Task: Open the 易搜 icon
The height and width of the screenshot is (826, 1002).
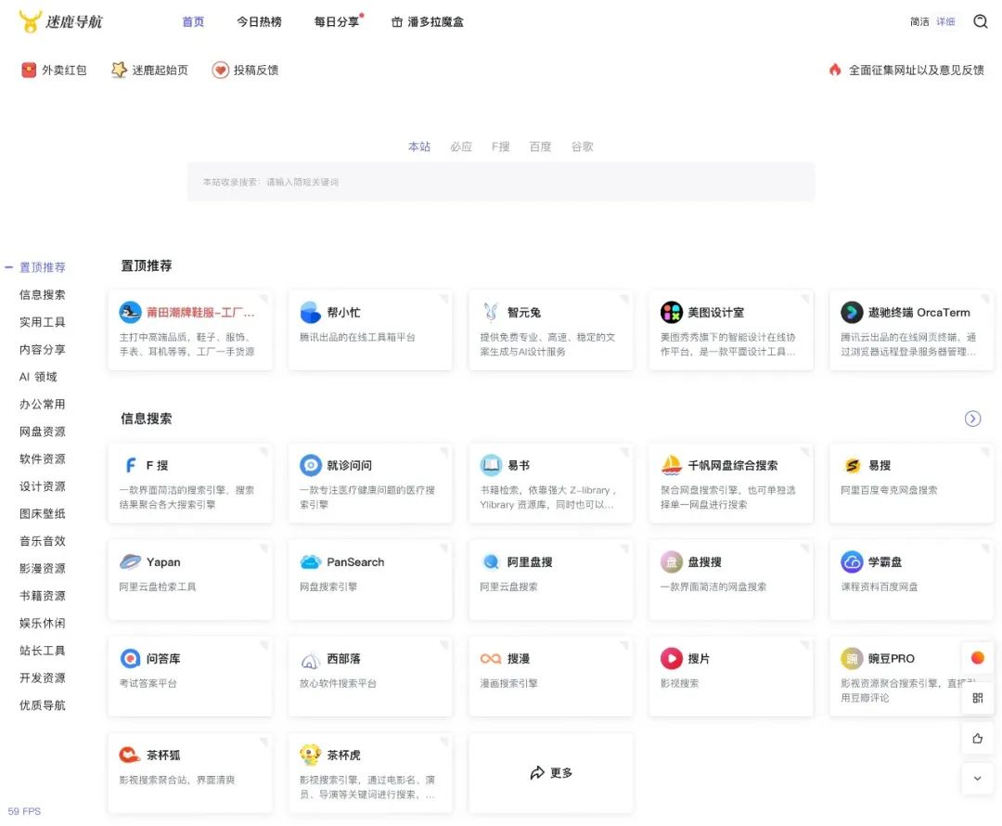Action: pyautogui.click(x=852, y=465)
